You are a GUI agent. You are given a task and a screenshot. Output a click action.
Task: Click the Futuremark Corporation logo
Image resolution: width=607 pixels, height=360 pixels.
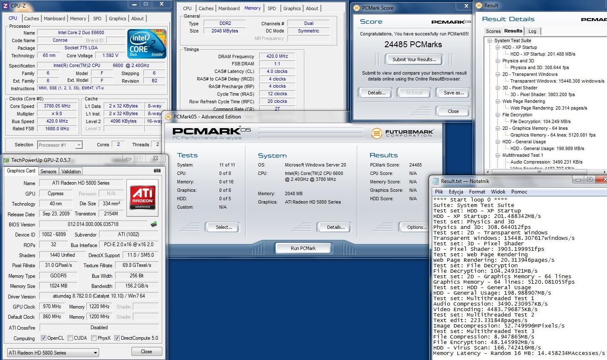[x=402, y=133]
